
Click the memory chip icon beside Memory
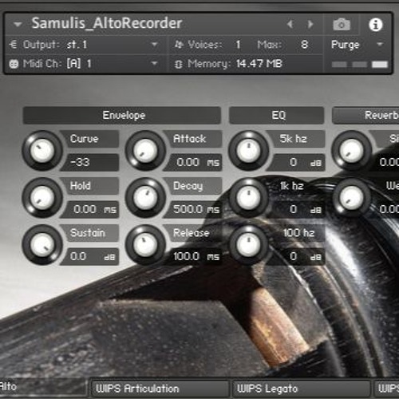pyautogui.click(x=179, y=64)
